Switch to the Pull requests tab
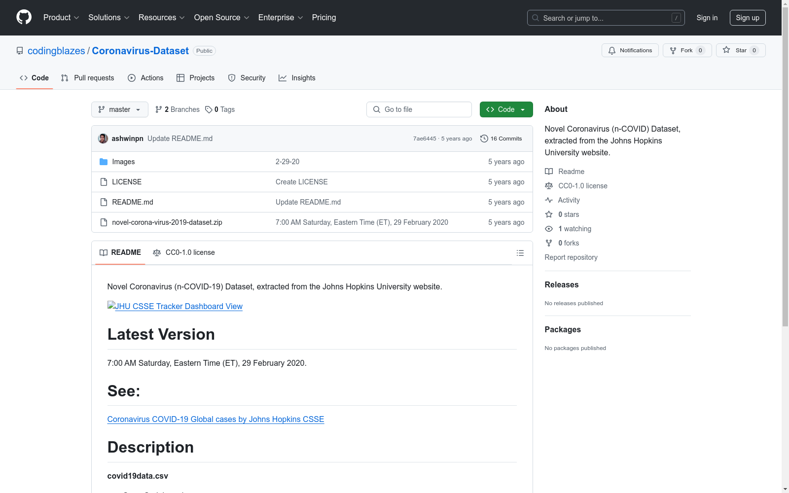The width and height of the screenshot is (789, 493). (88, 78)
